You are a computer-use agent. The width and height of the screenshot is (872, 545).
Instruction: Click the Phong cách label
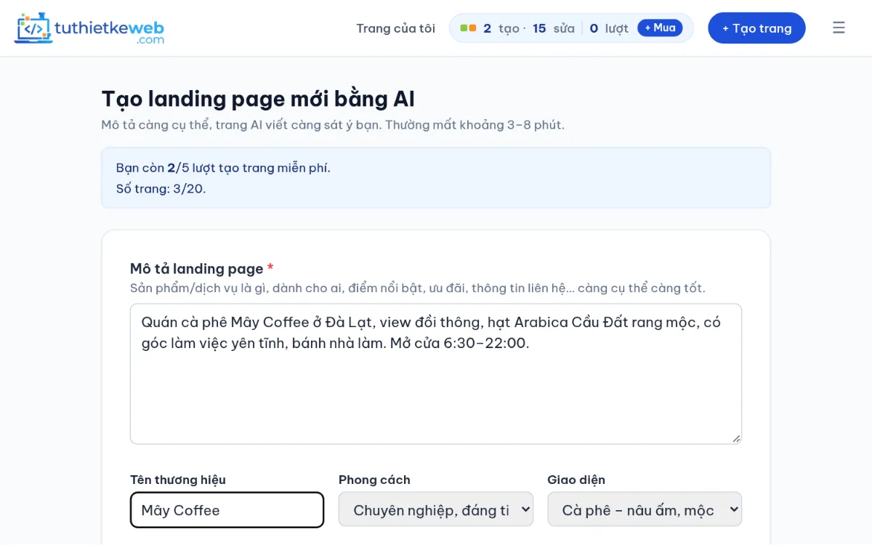pos(374,480)
